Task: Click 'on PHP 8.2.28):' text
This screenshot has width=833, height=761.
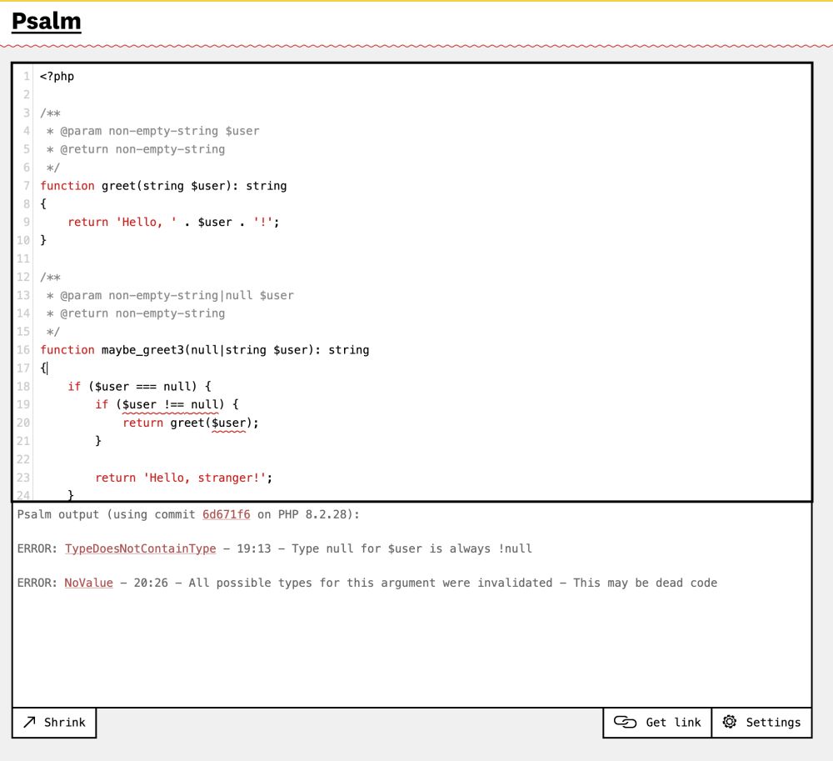Action: point(308,514)
